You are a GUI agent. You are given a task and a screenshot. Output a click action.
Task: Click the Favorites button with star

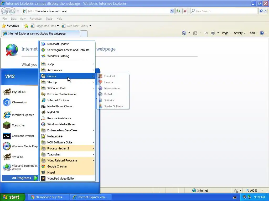[x=10, y=26]
